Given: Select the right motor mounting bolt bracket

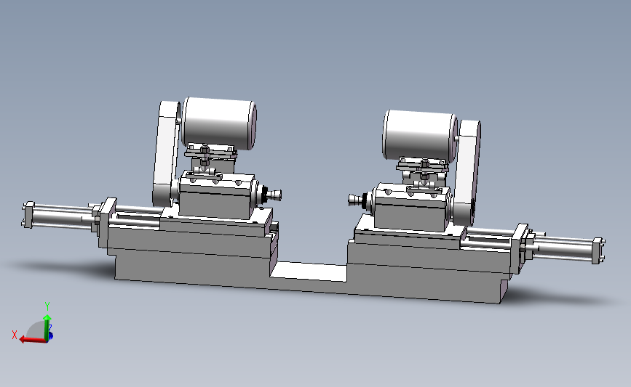Looking at the screenshot, I should 423,166.
